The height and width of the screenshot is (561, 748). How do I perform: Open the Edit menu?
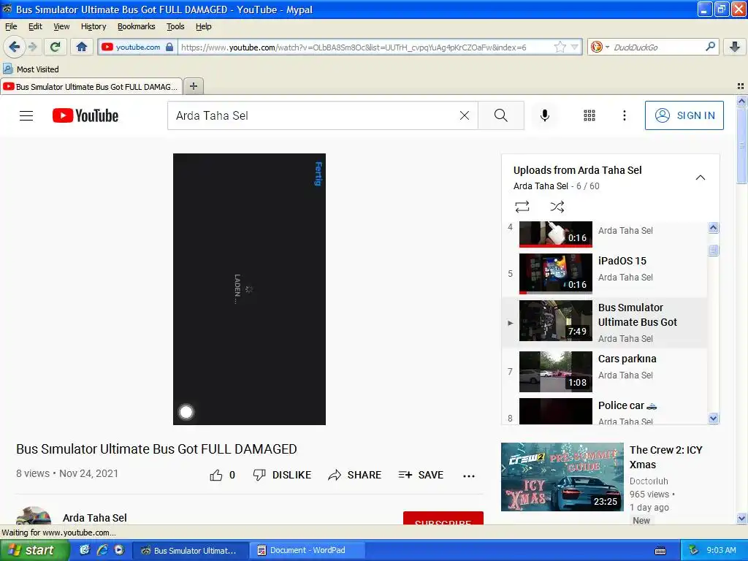coord(35,26)
